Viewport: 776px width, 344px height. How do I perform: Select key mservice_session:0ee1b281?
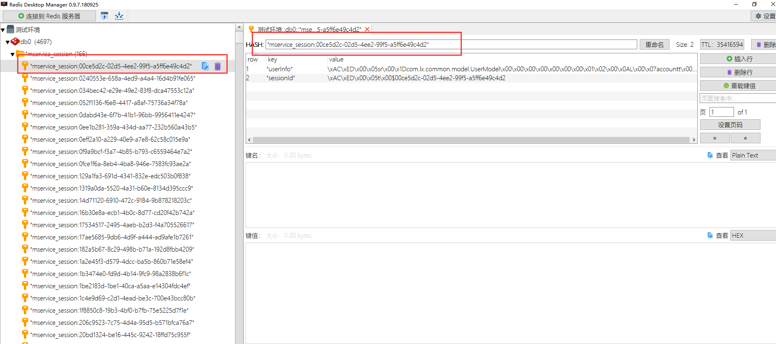click(113, 127)
